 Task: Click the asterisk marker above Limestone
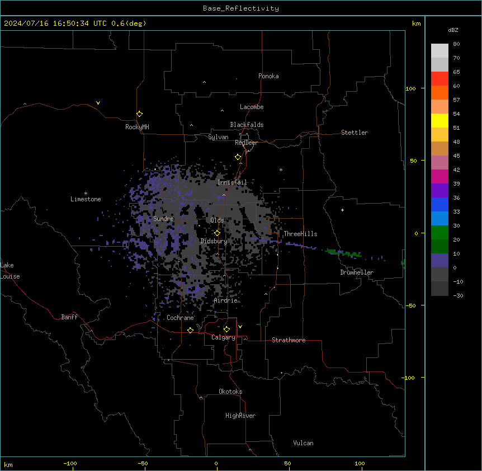[86, 194]
